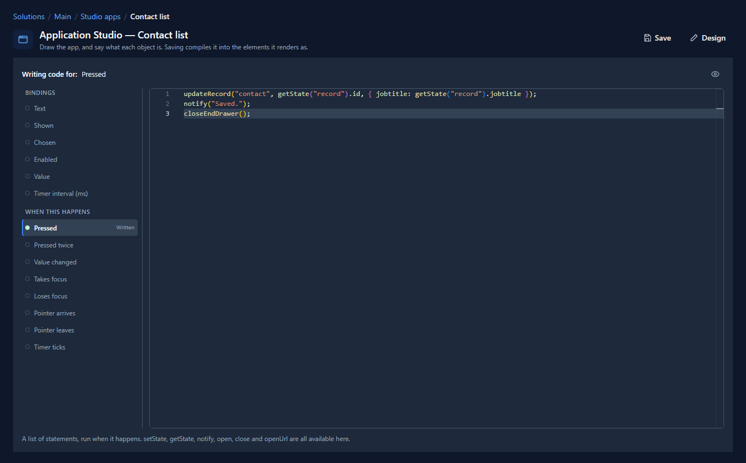Click the Writing code for: label
This screenshot has width=746, height=463.
click(49, 74)
